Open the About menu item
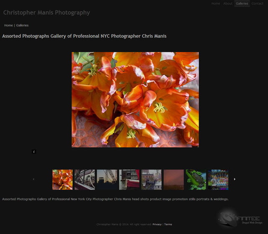 point(228,3)
